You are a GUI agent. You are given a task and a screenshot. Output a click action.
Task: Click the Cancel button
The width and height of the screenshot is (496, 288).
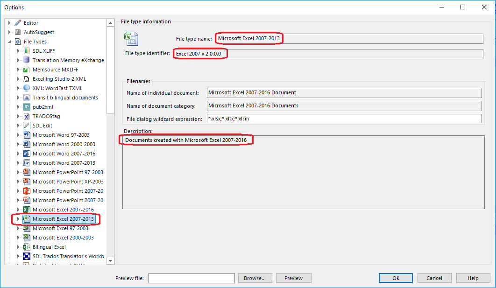pyautogui.click(x=434, y=278)
